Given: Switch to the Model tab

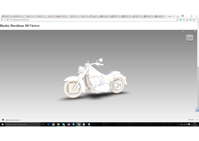Looking at the screenshot, I should pyautogui.click(x=17, y=17).
